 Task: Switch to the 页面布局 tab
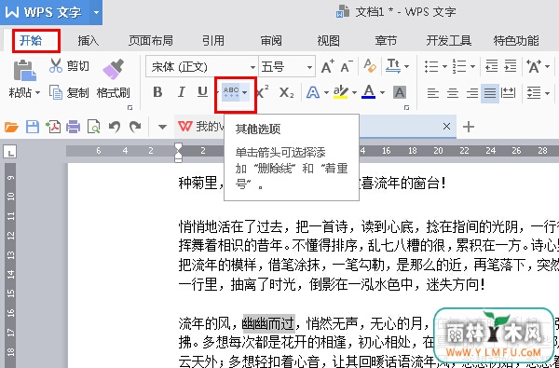pos(150,41)
